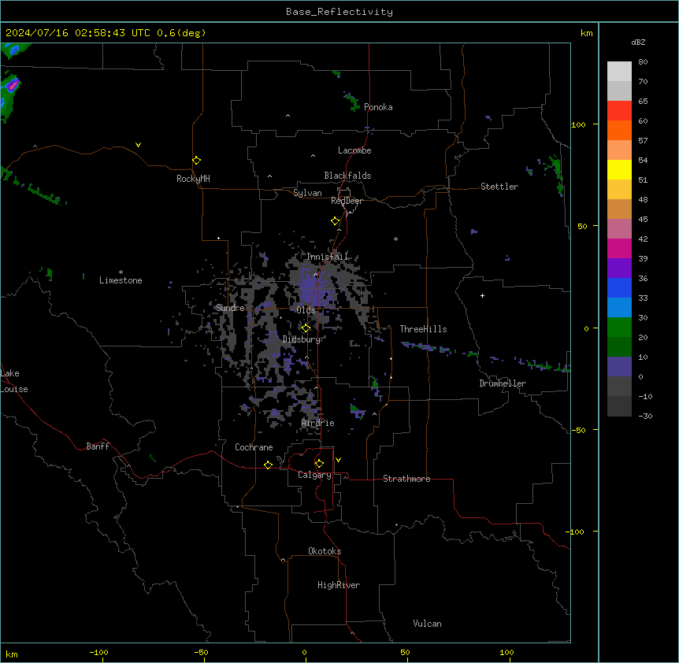Click the yellow diamond marker south of Cochrane

[268, 465]
